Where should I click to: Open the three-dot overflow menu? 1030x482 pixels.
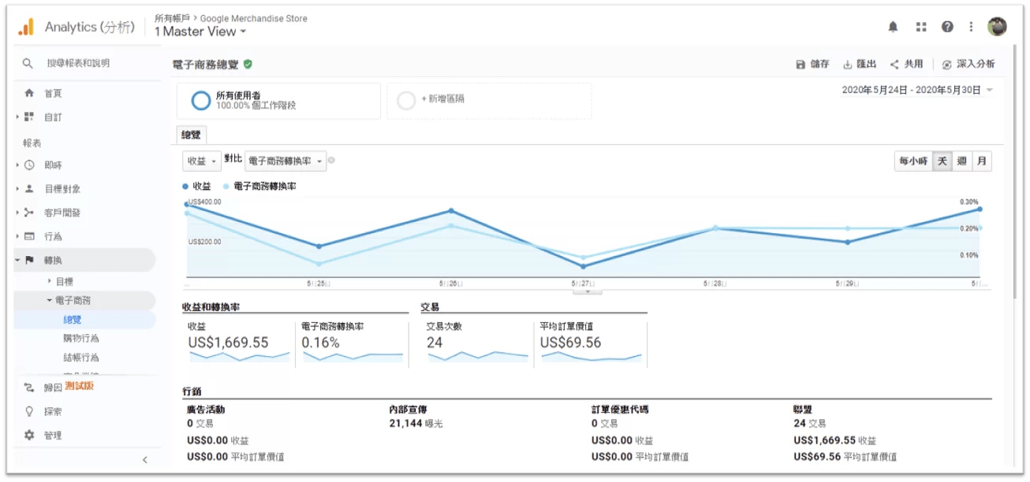(x=971, y=26)
